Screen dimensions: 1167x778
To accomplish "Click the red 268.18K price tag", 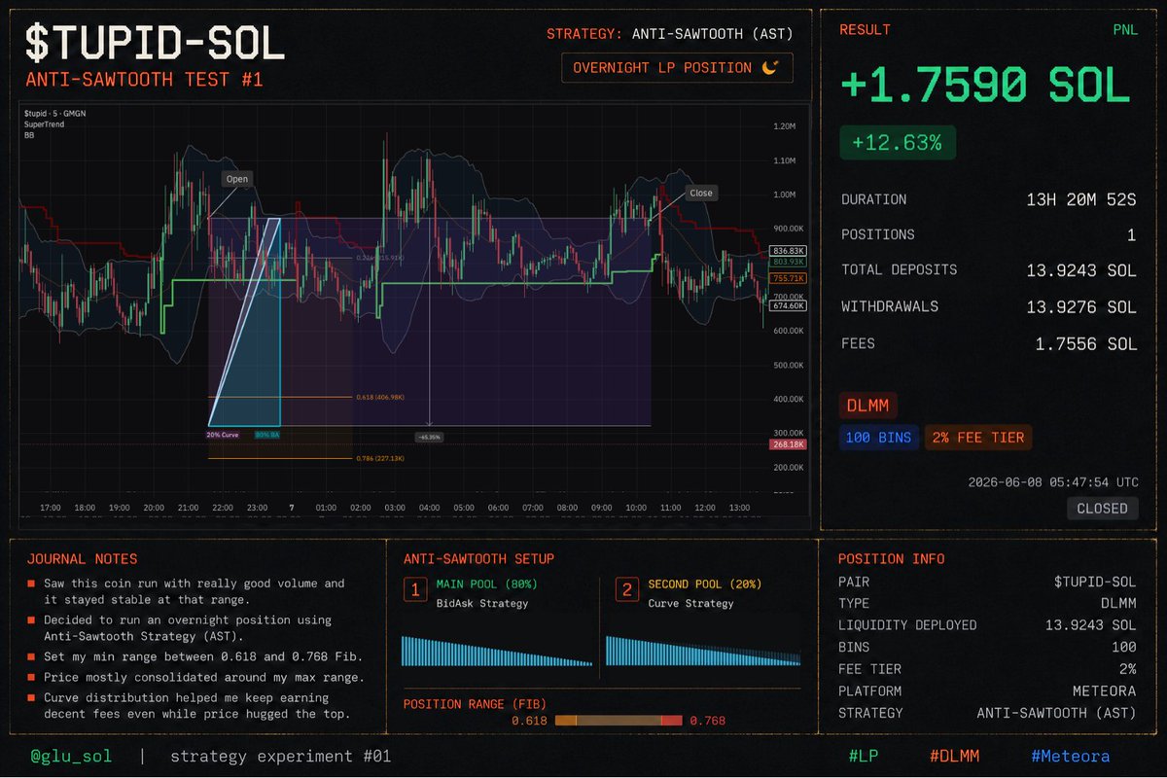I will tap(788, 444).
